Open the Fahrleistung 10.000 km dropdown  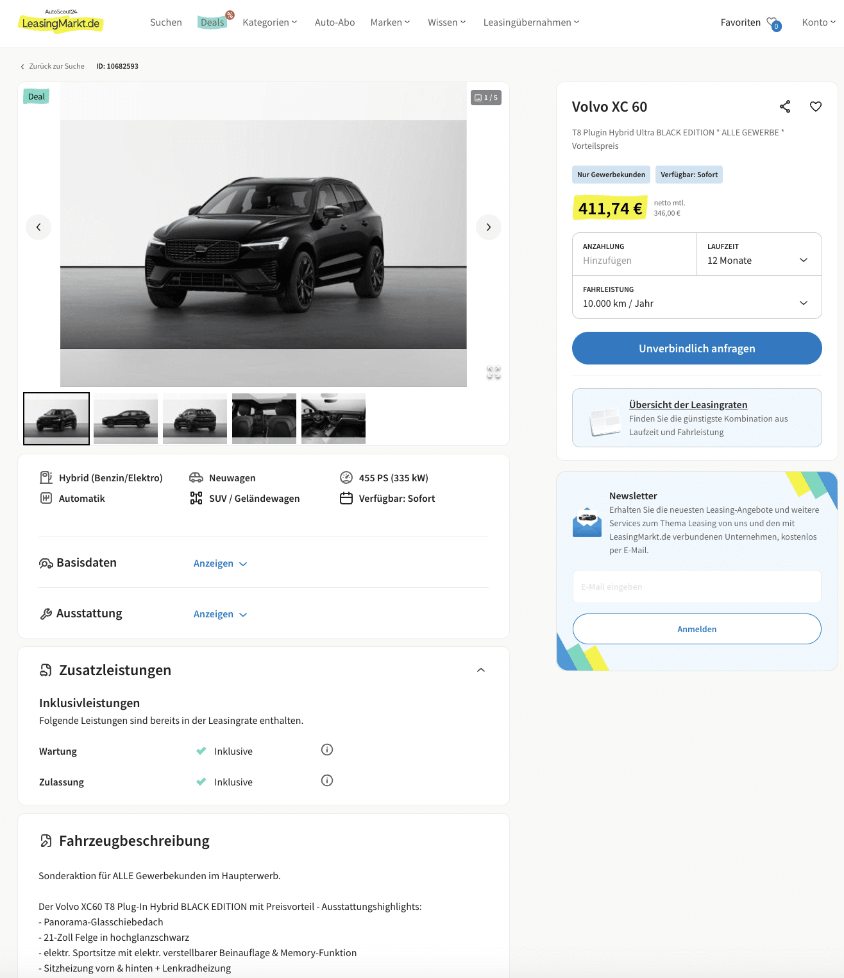coord(697,297)
